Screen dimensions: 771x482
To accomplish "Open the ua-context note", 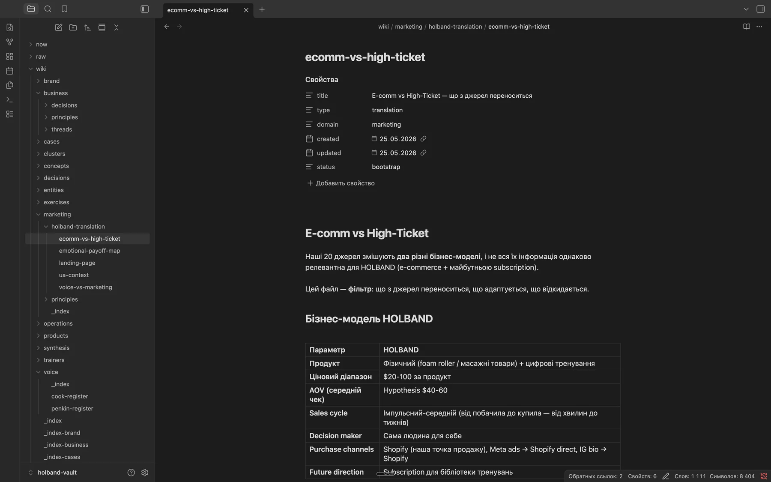I will [74, 275].
